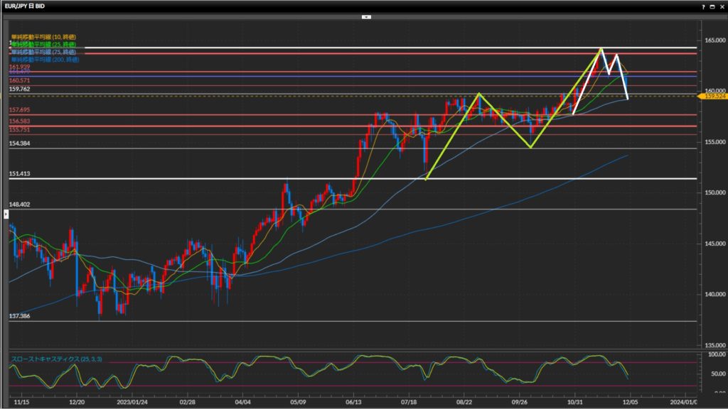Select the horizontal line labeled 137.386
The image size is (728, 409).
point(355,321)
